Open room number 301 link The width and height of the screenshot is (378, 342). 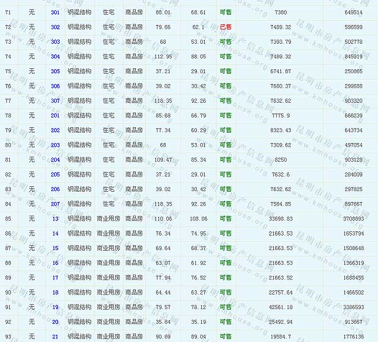55,12
